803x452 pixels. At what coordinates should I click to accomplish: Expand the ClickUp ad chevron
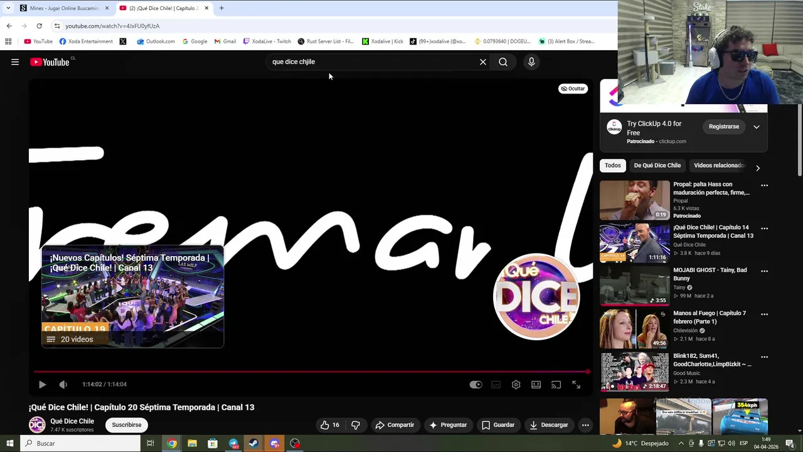757,127
